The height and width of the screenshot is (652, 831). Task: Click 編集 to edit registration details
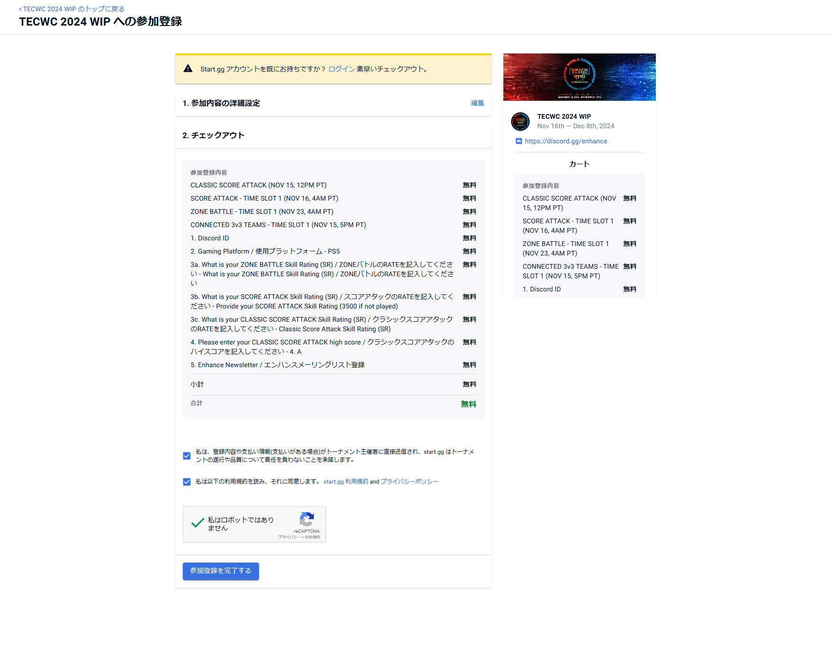477,103
